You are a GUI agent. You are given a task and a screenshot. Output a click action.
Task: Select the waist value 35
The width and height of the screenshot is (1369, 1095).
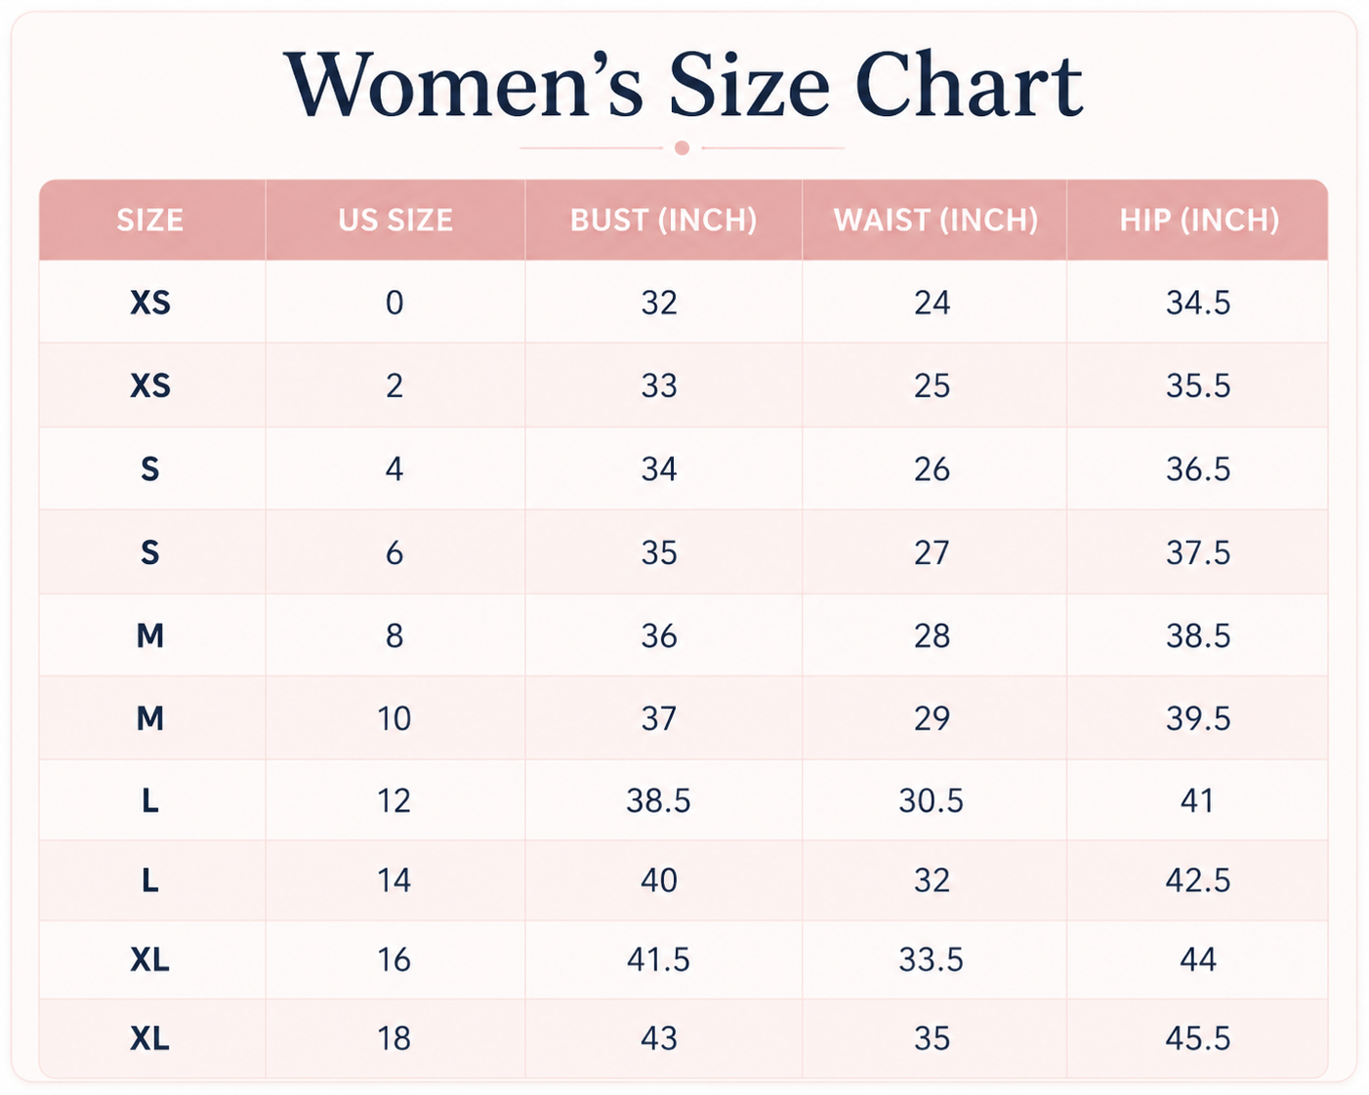(933, 1038)
